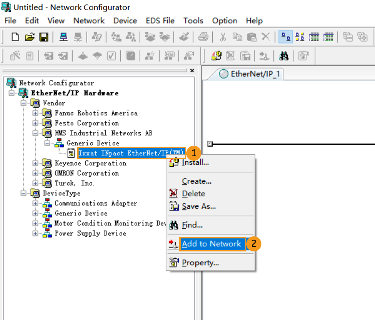Close the hardware list panel
The width and height of the screenshot is (375, 320).
tap(192, 71)
